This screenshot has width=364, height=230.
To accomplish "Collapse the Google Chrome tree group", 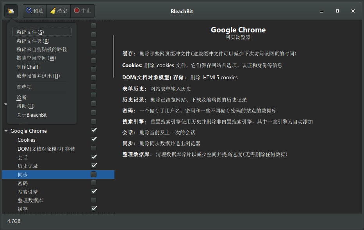I will pos(6,131).
